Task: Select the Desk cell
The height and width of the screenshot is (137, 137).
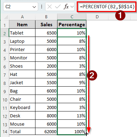Action: click(22, 116)
